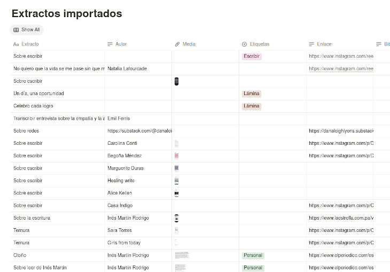Open the laestrella.com.pa link
390x272 pixels.
[341, 218]
